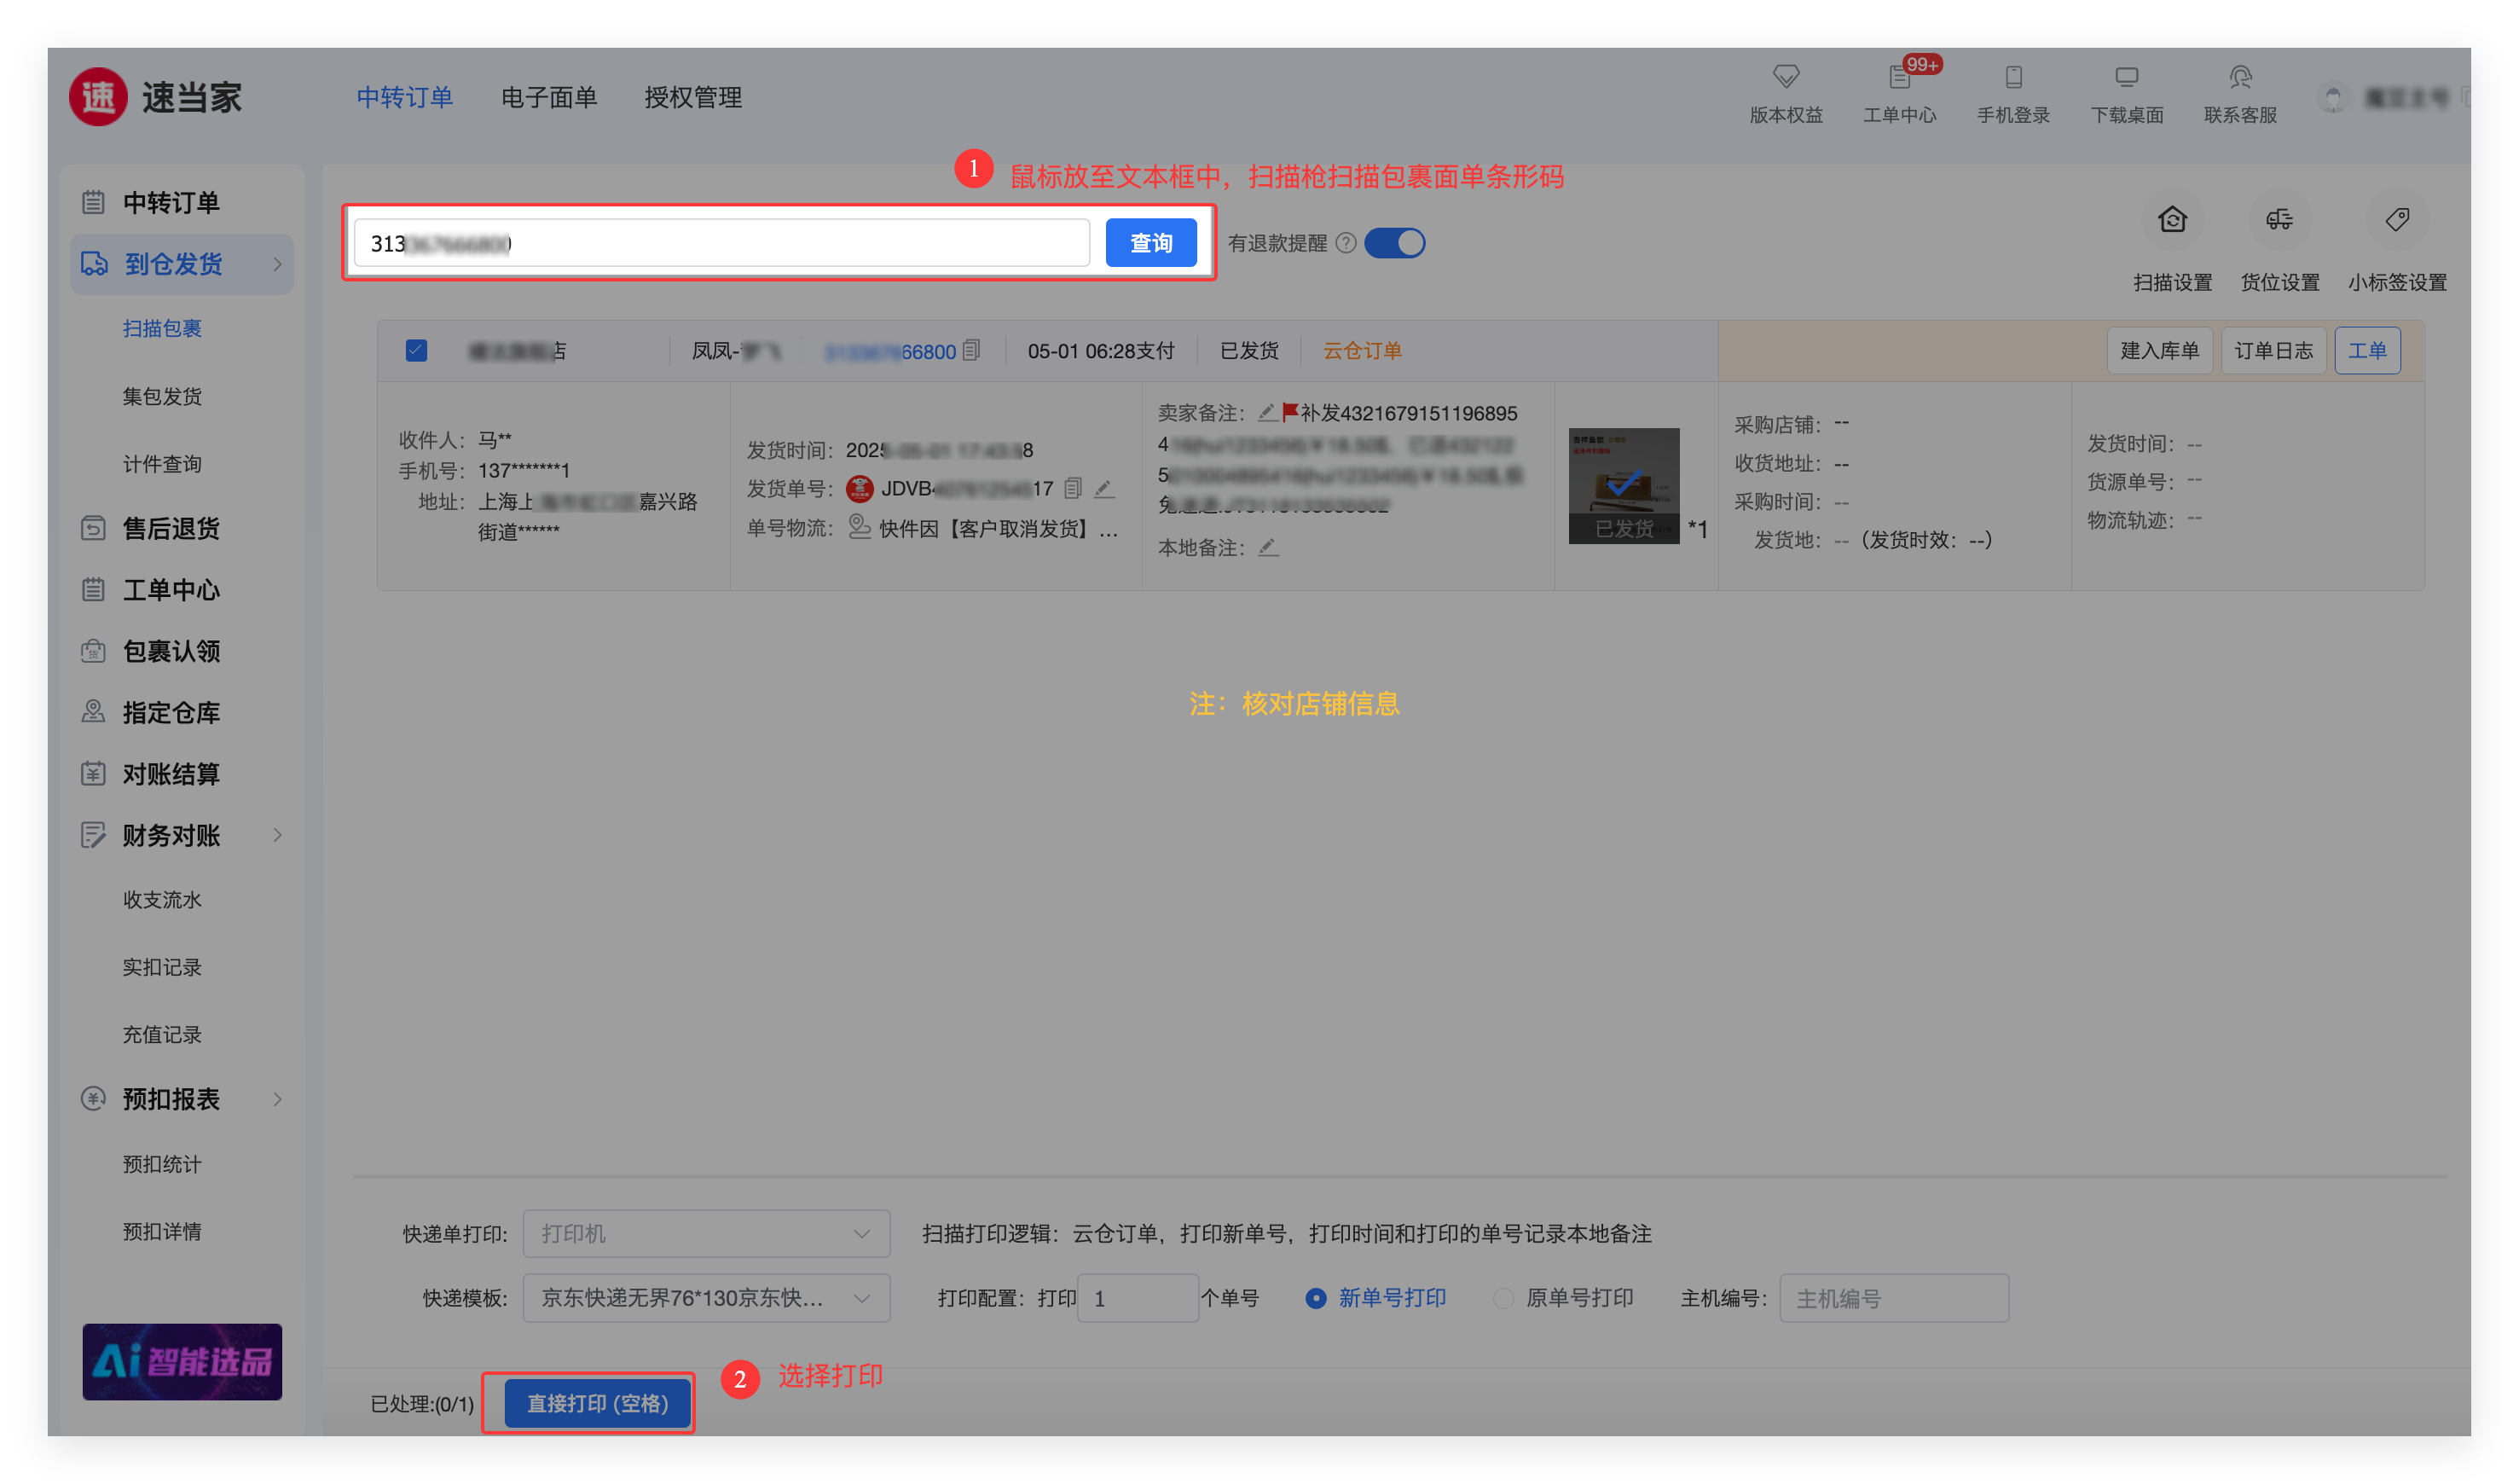2519x1484 pixels.
Task: Switch to the 电子面单 top tab
Action: click(x=549, y=97)
